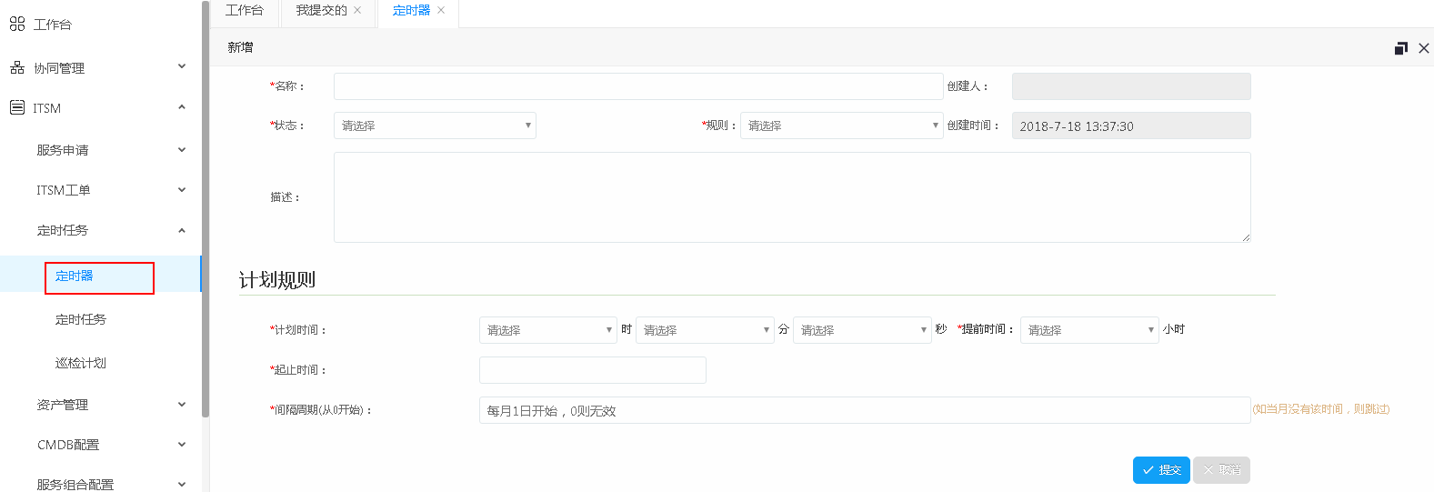1434x492 pixels.
Task: Focus the 描述 text area
Action: 792,197
